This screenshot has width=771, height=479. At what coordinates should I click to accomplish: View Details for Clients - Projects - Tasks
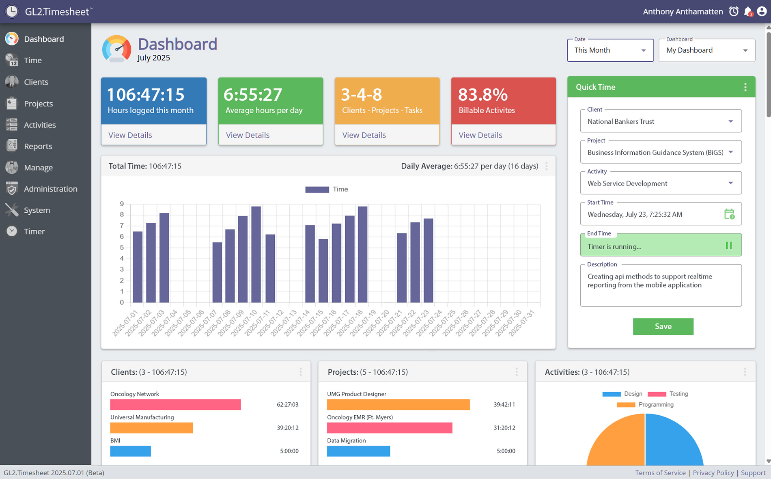click(364, 135)
